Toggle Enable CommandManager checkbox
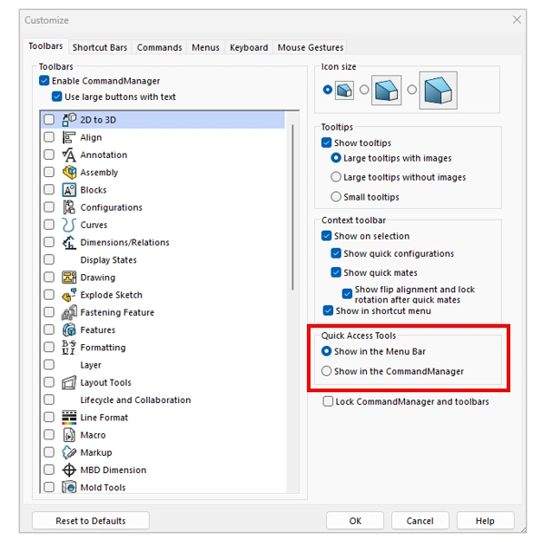The width and height of the screenshot is (543, 542). 44,81
